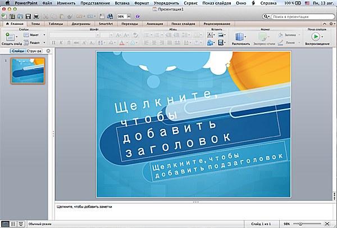337x228 pixels.
Task: Switch to slideshow view in status bar
Action: [21, 223]
